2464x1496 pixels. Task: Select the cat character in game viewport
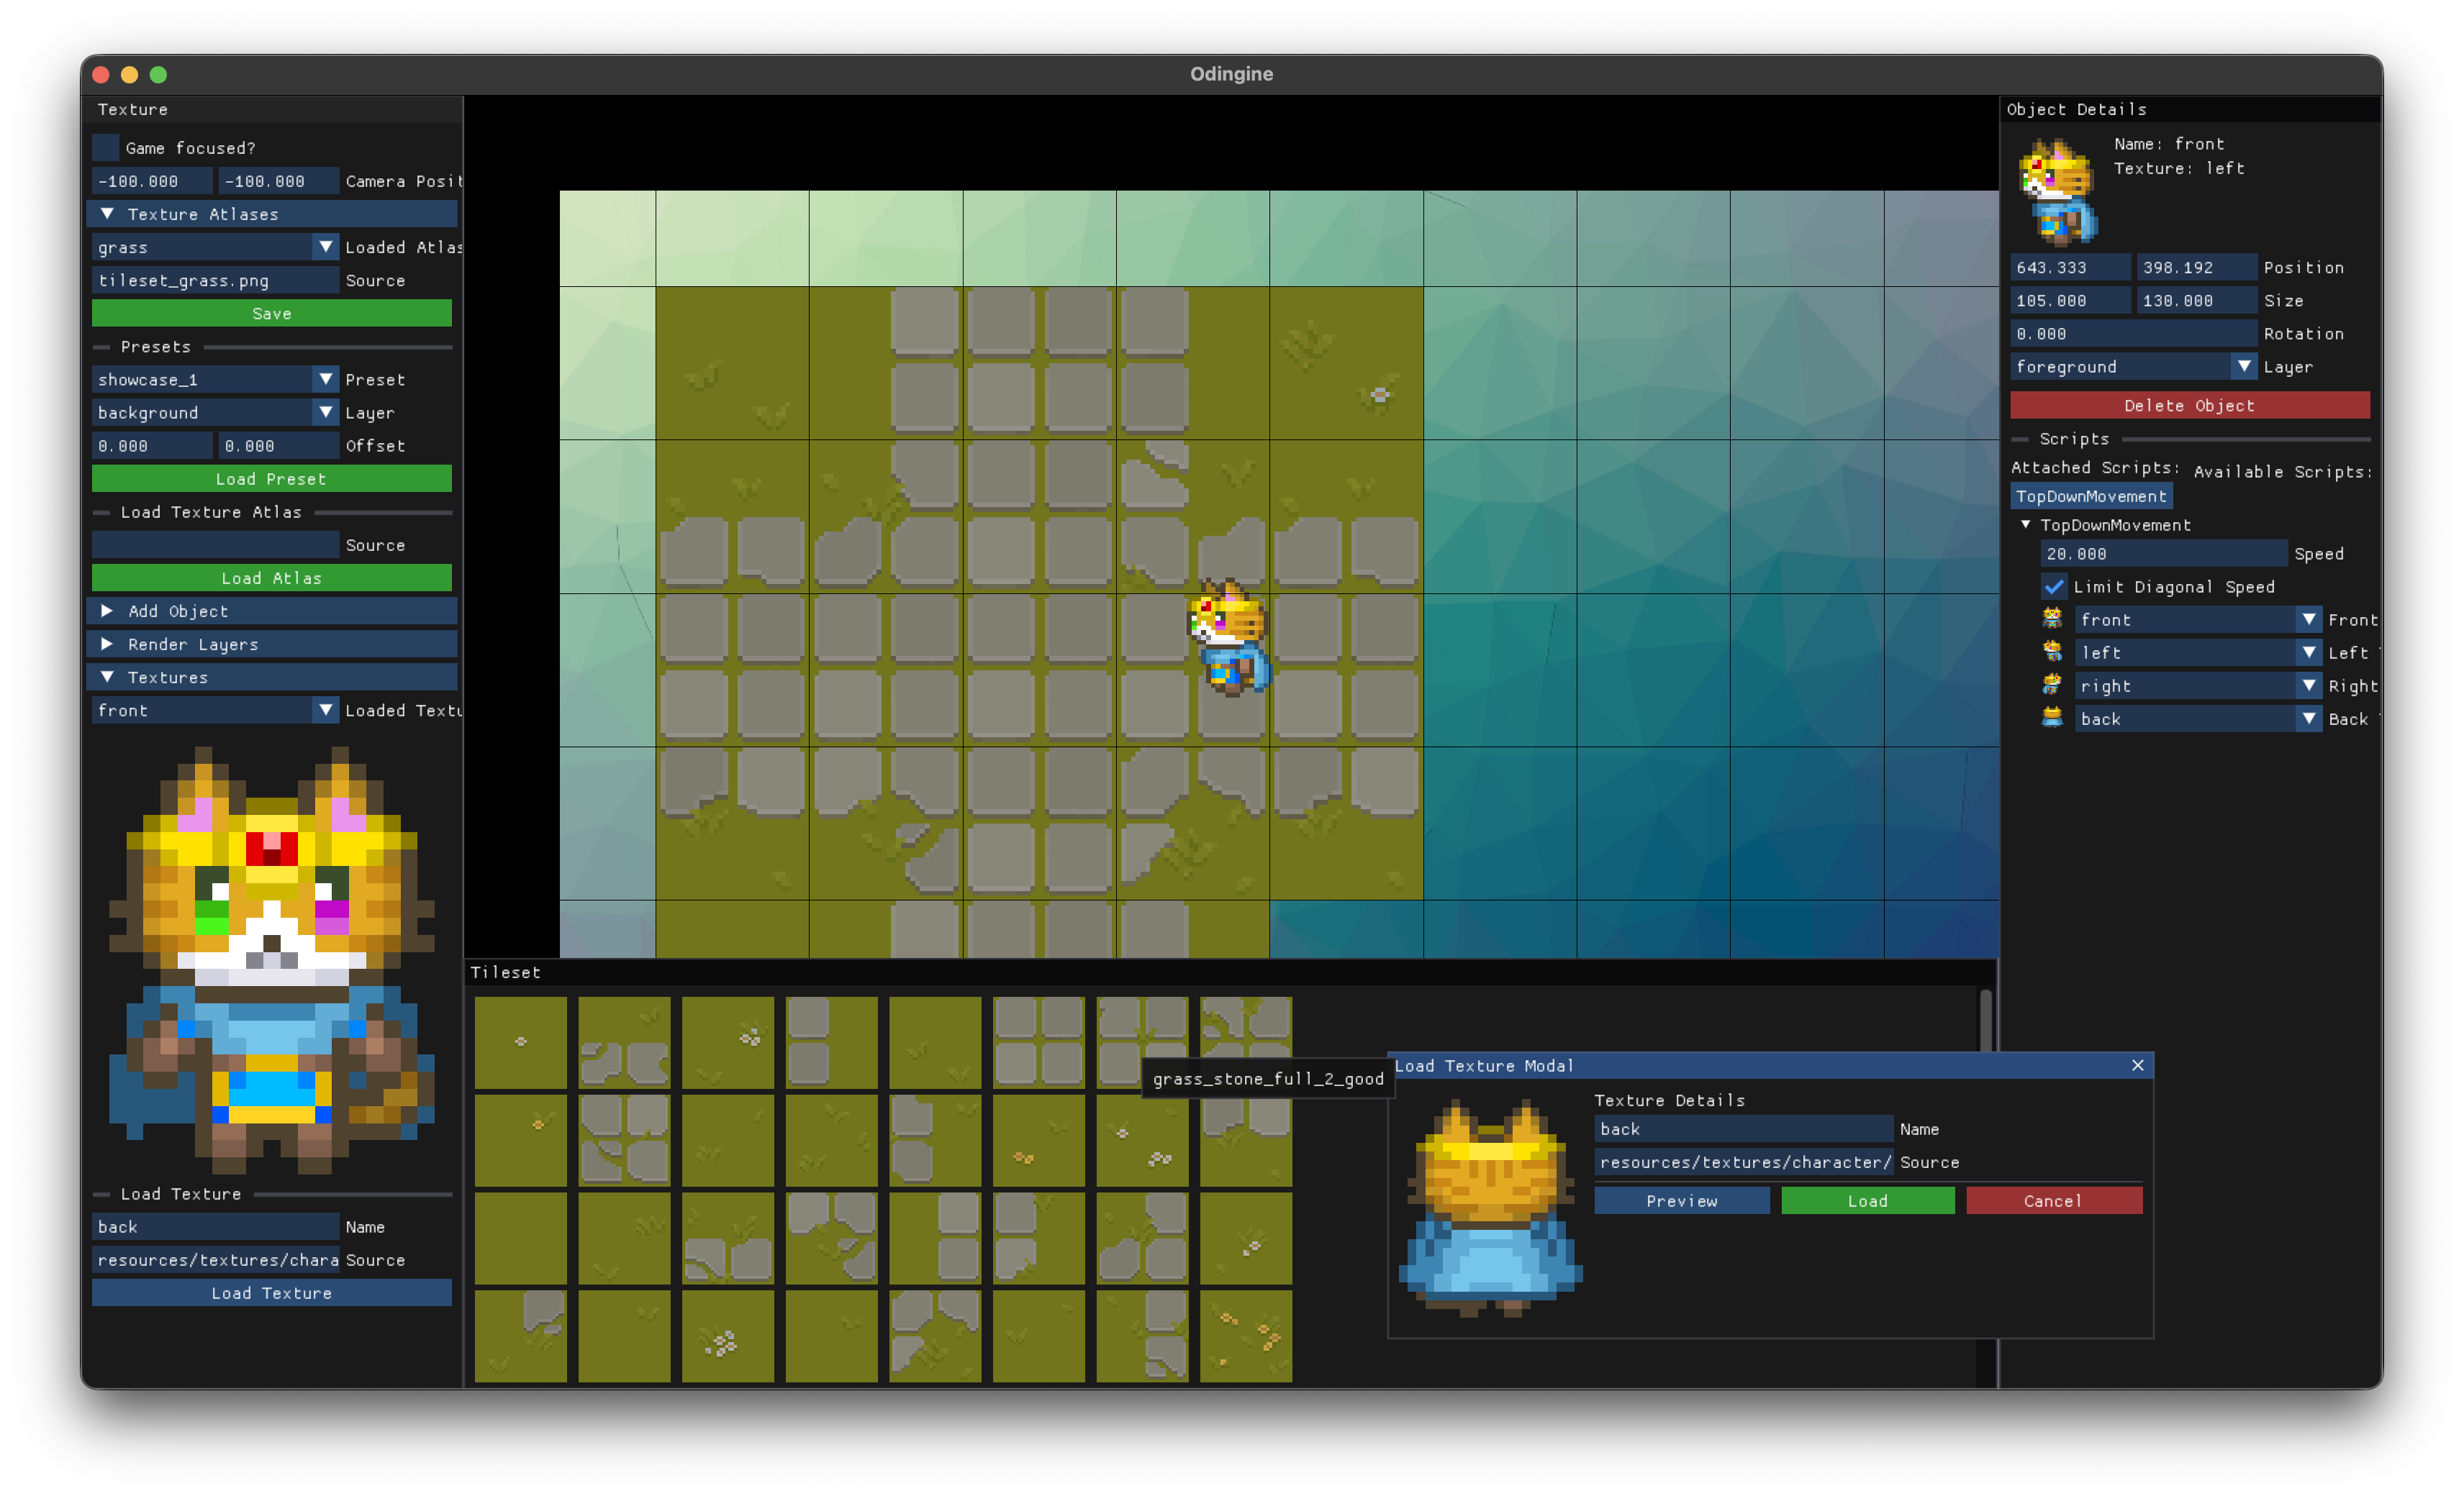1229,637
